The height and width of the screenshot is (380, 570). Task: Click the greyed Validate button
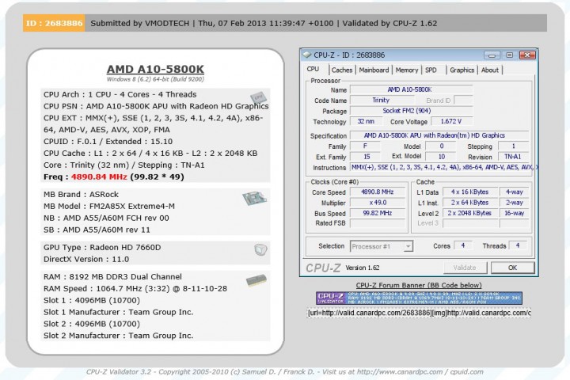point(465,268)
